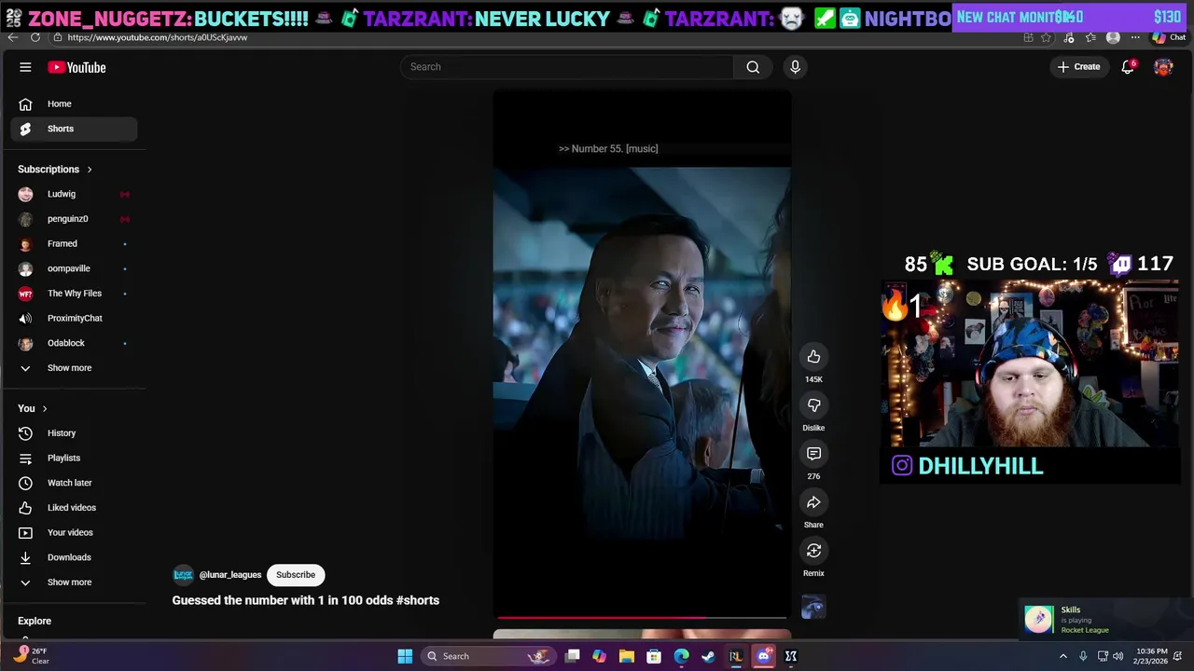
Task: Open Your videos
Action: (x=75, y=533)
